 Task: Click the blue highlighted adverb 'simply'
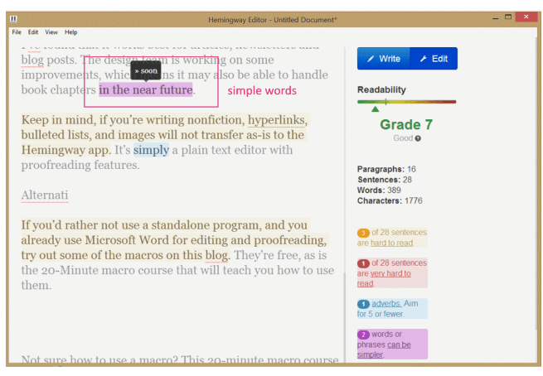152,150
